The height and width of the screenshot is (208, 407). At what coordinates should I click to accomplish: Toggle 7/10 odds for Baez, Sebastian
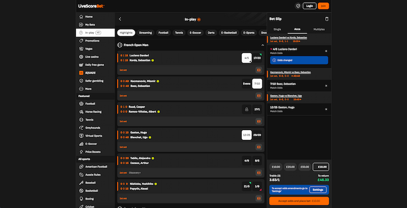coord(257,83)
